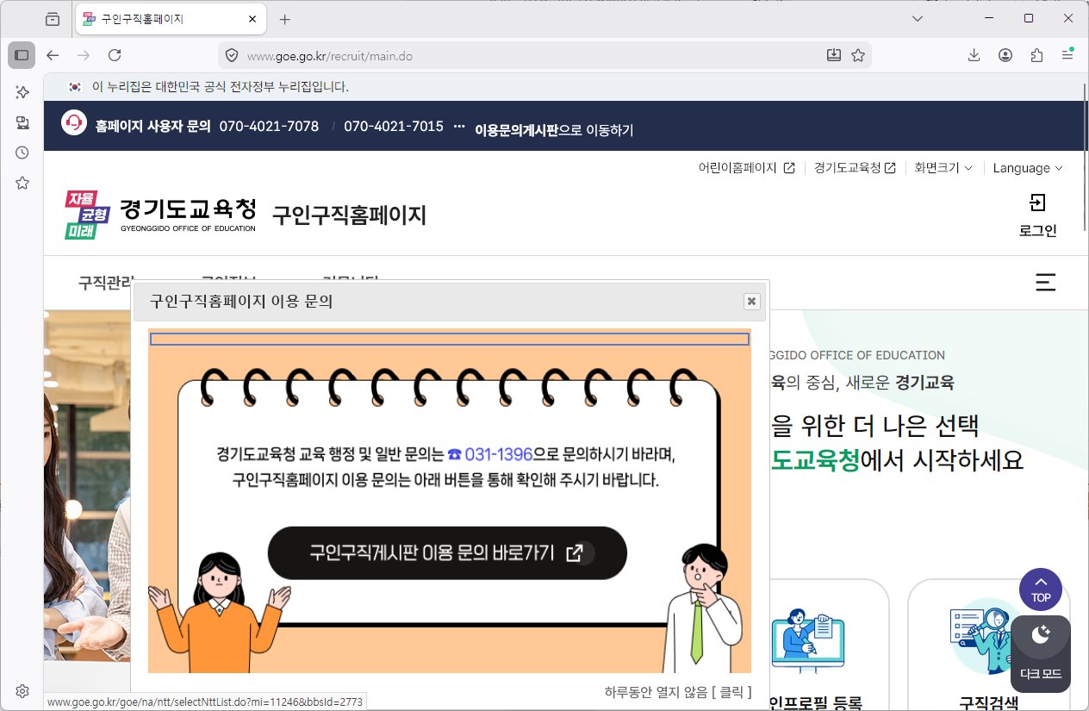Click phone number 031-1396 in popup
The image size is (1089, 711).
(x=490, y=454)
